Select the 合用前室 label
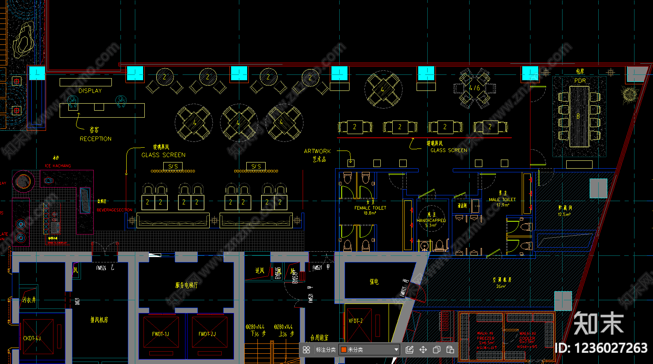Screen dimensions: 653x364 320,338
